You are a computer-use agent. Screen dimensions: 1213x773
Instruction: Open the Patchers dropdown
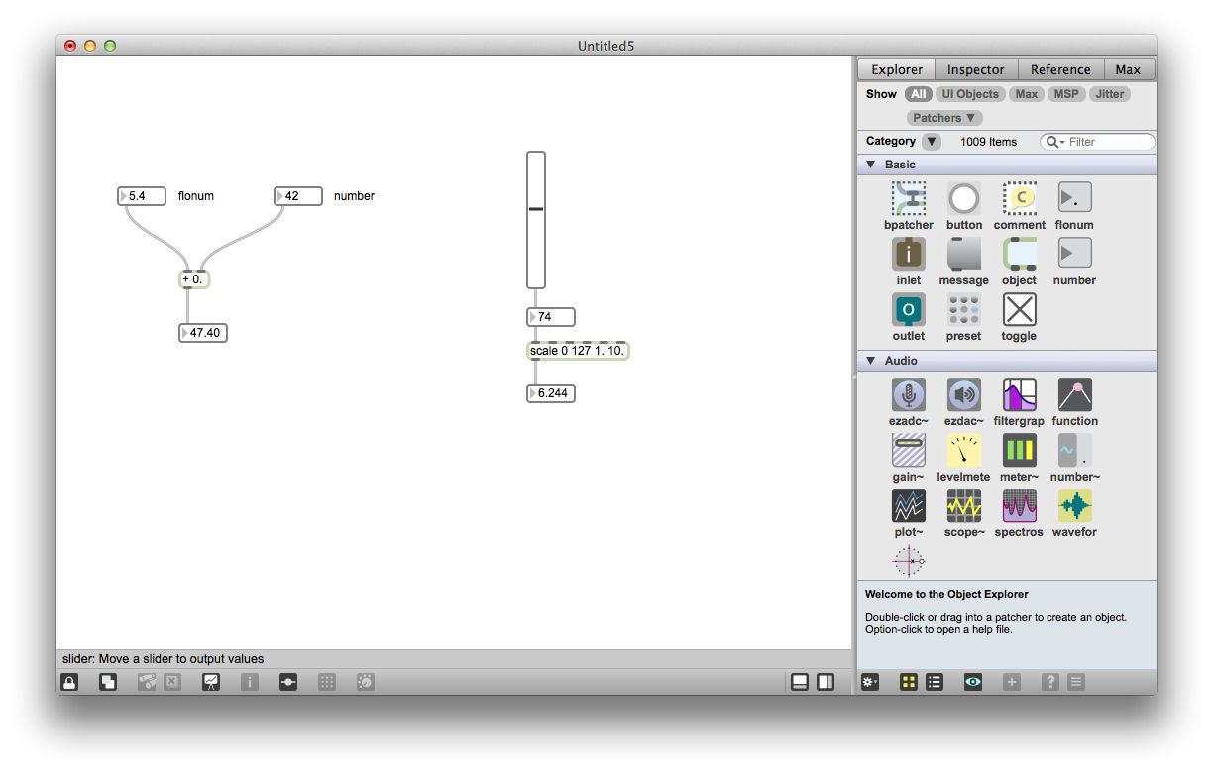[x=943, y=117]
